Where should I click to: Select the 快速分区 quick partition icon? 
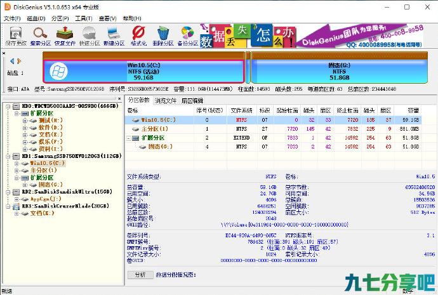click(90, 36)
